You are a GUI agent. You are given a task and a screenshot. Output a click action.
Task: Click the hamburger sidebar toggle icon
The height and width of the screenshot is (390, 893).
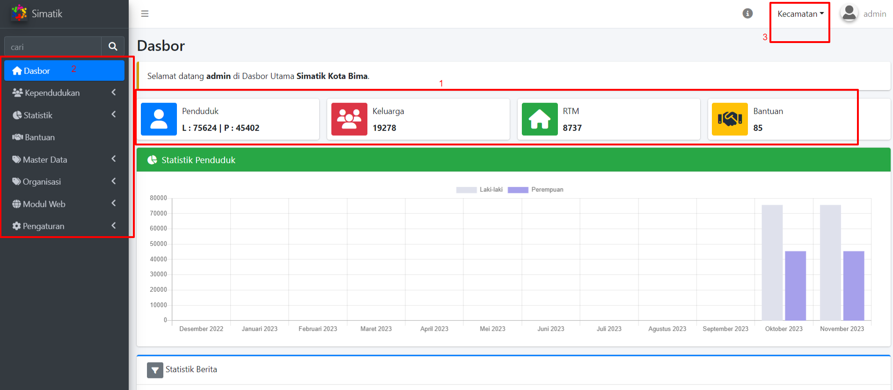145,14
